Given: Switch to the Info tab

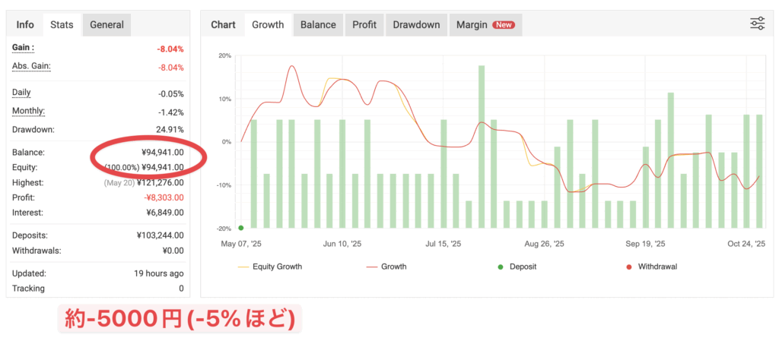Looking at the screenshot, I should tap(25, 24).
